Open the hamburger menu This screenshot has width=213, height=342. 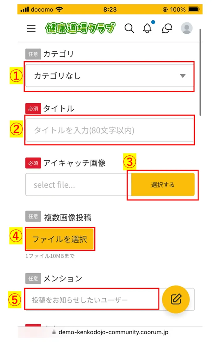coord(31,28)
